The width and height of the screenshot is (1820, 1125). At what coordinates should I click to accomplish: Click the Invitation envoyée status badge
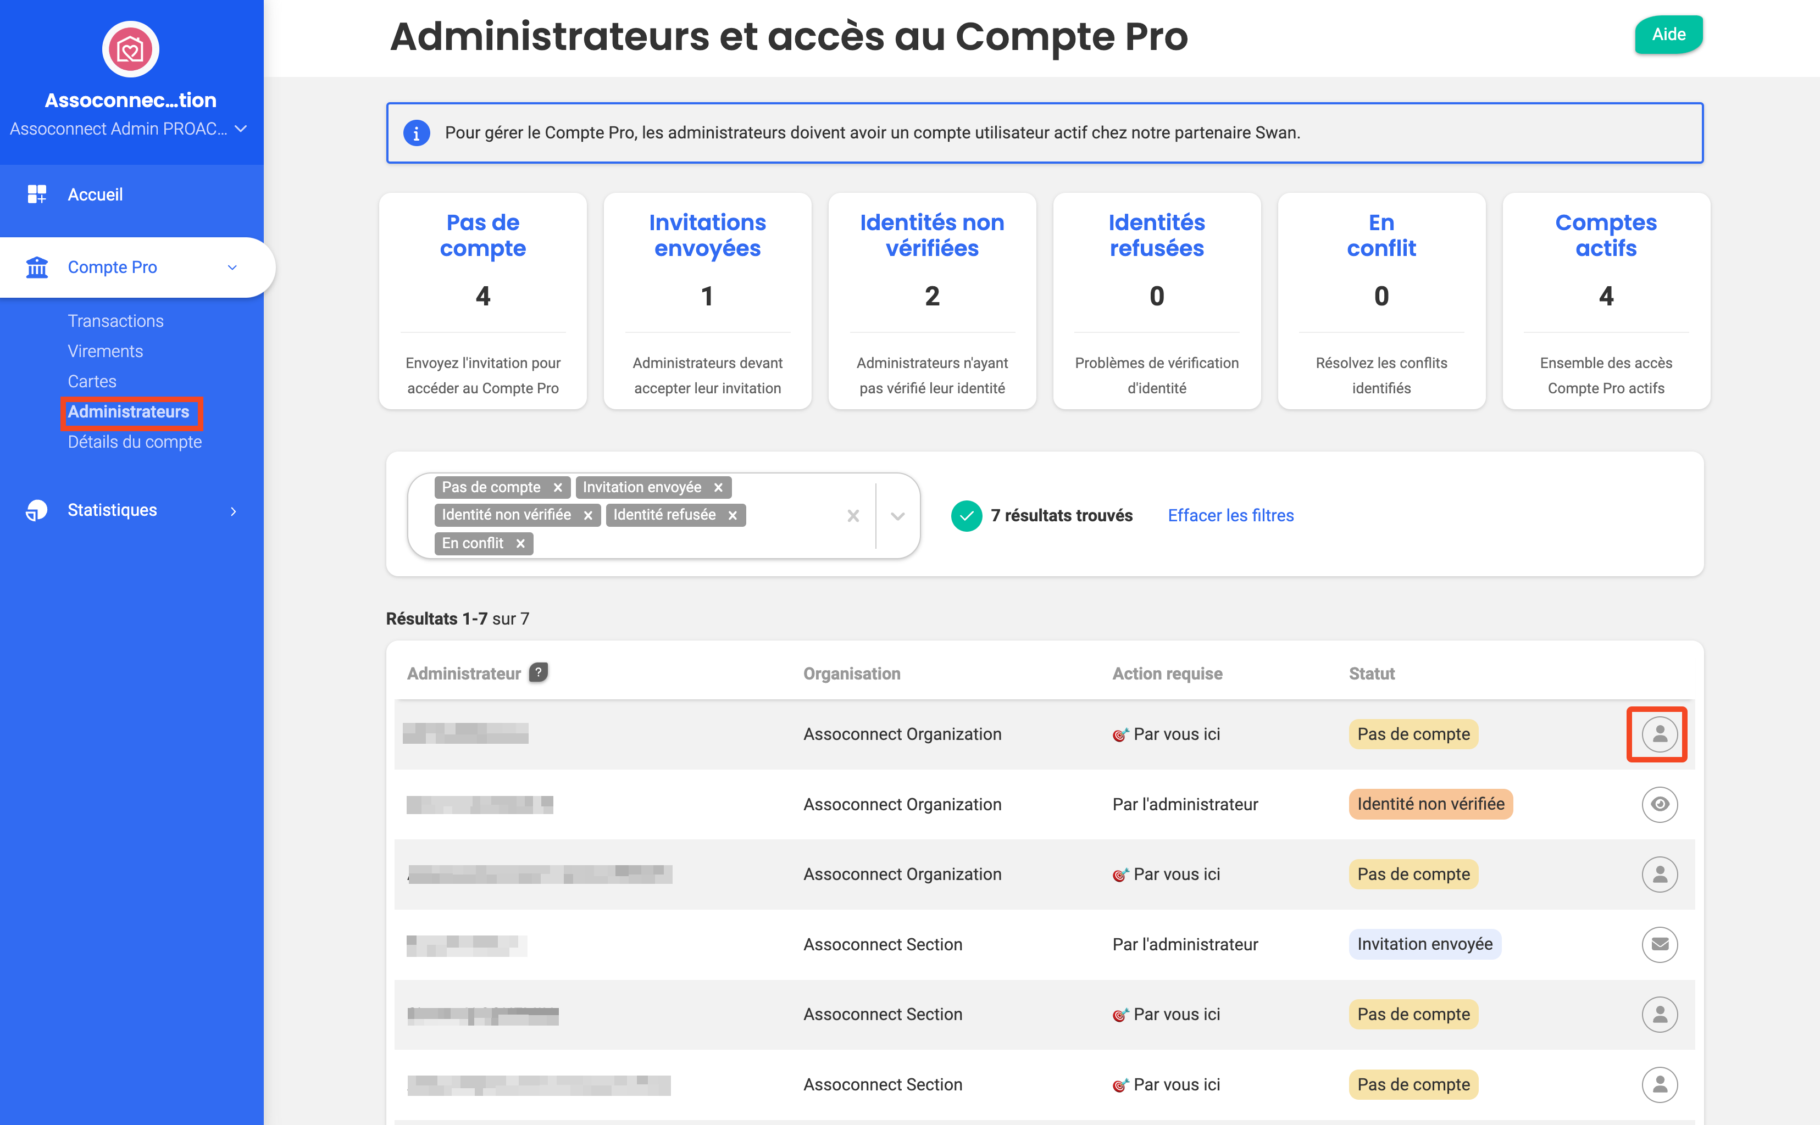pyautogui.click(x=1425, y=944)
